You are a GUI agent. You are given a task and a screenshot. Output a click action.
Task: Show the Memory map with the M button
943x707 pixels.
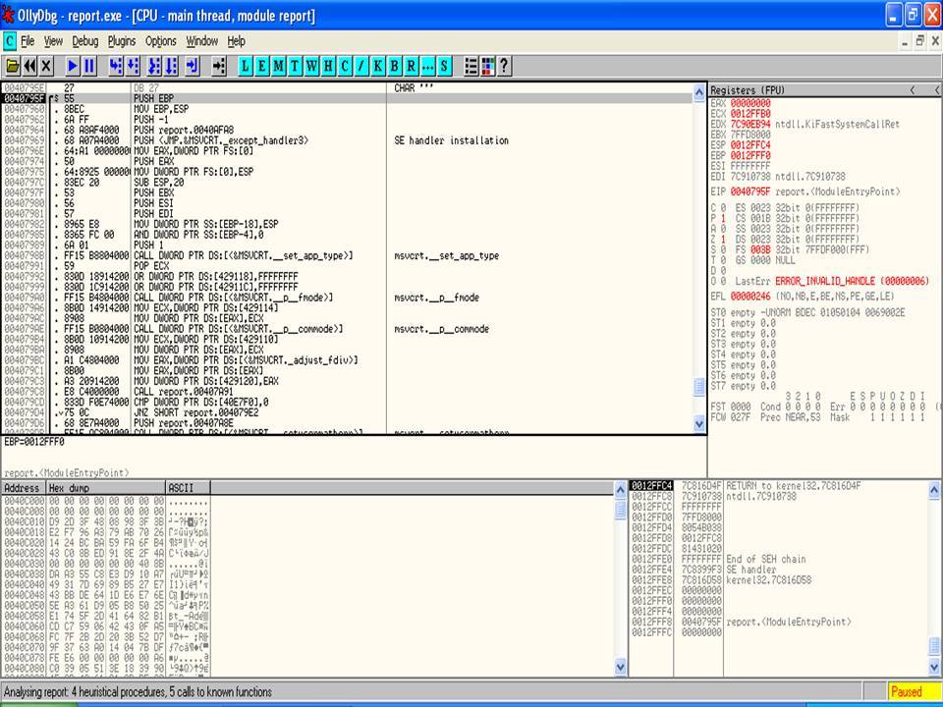[278, 66]
